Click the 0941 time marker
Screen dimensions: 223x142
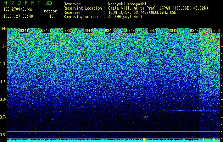click(x=24, y=31)
